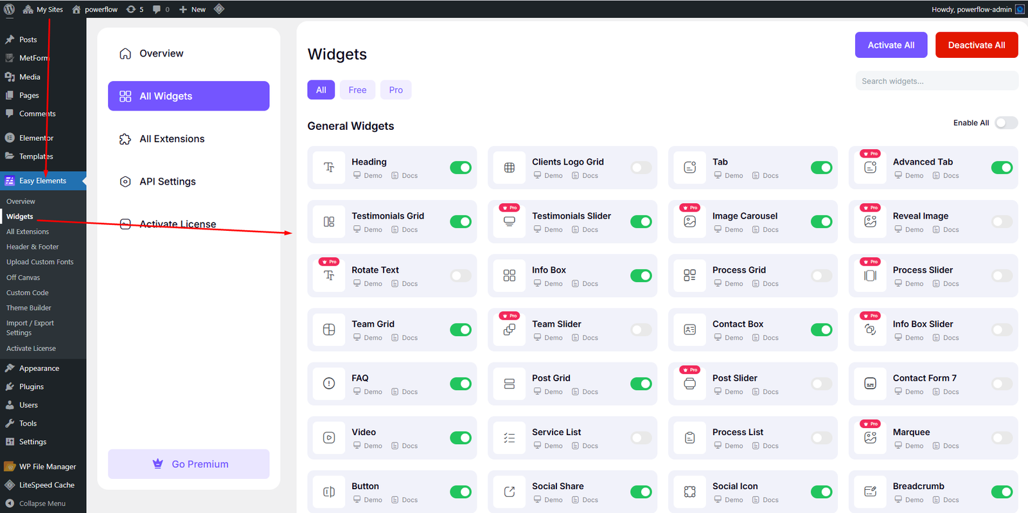This screenshot has width=1028, height=513.
Task: Click the Post Grid widget icon
Action: 510,384
